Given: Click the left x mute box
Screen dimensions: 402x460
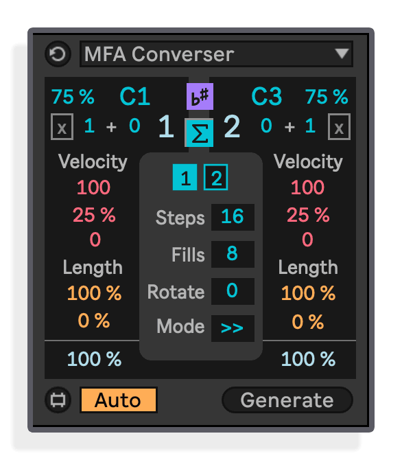Looking at the screenshot, I should click(62, 127).
